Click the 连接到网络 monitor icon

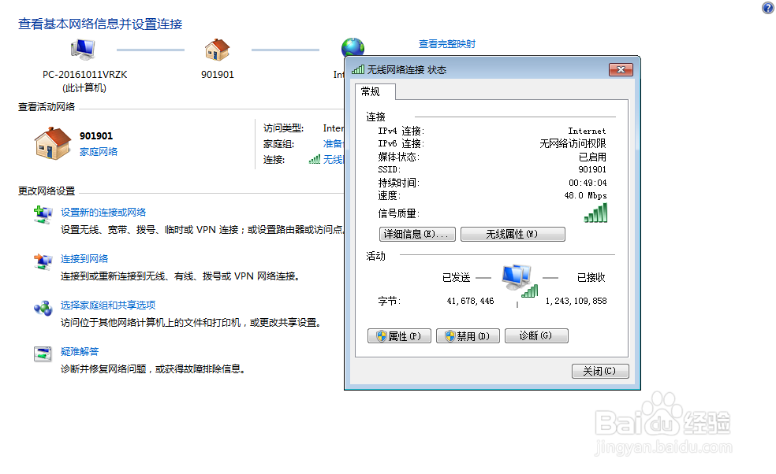pyautogui.click(x=43, y=261)
